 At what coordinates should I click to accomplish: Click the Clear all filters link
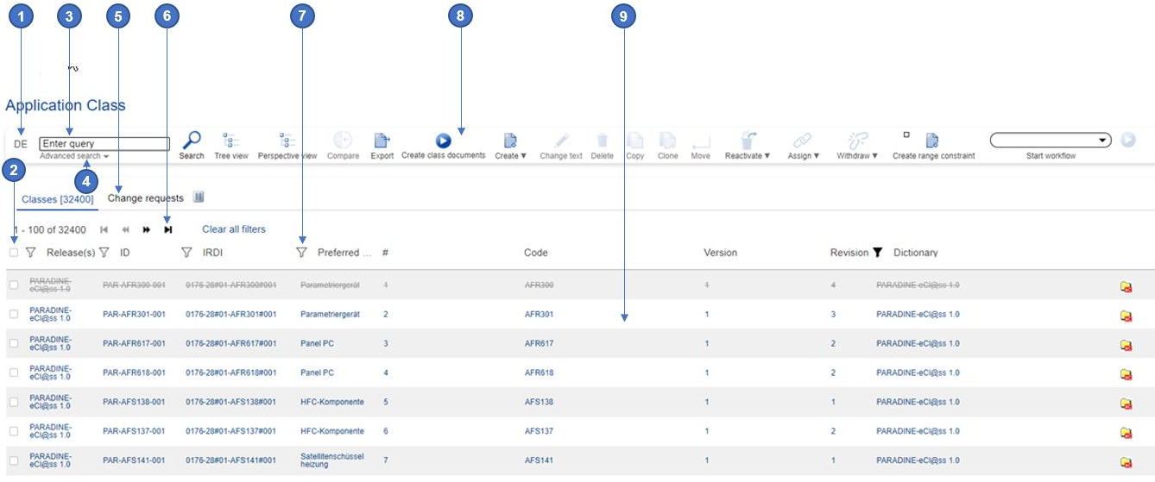233,229
